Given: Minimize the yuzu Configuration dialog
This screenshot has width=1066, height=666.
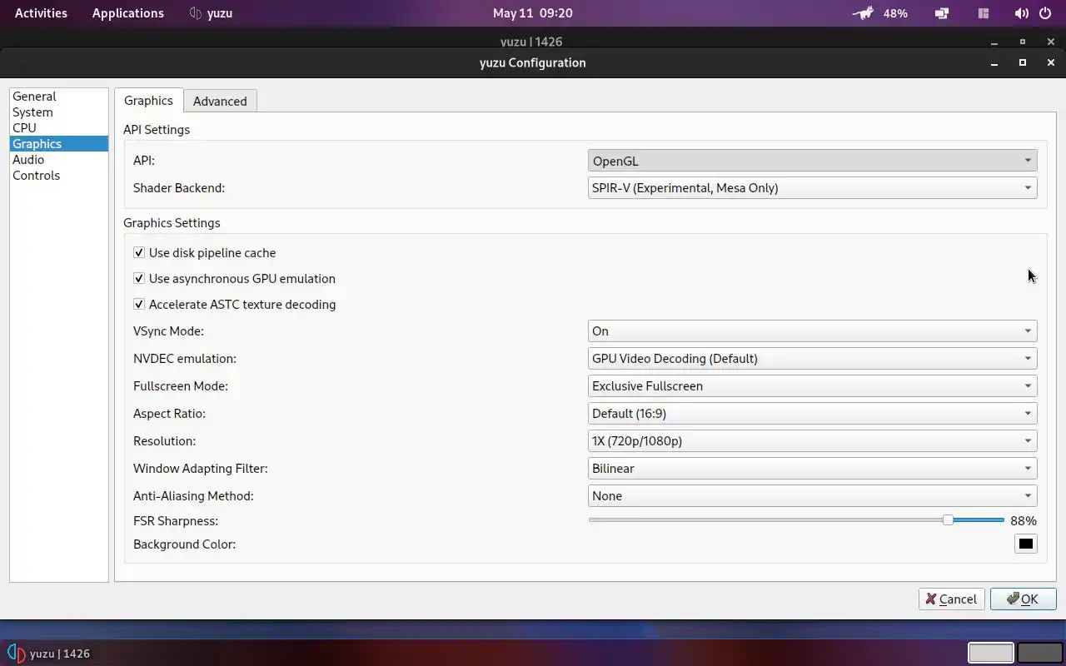Looking at the screenshot, I should 994,63.
